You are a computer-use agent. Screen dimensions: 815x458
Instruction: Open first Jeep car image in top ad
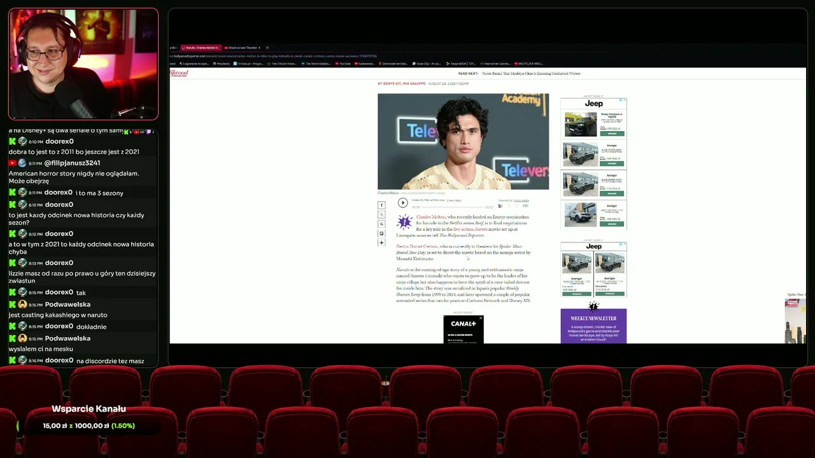pos(581,124)
